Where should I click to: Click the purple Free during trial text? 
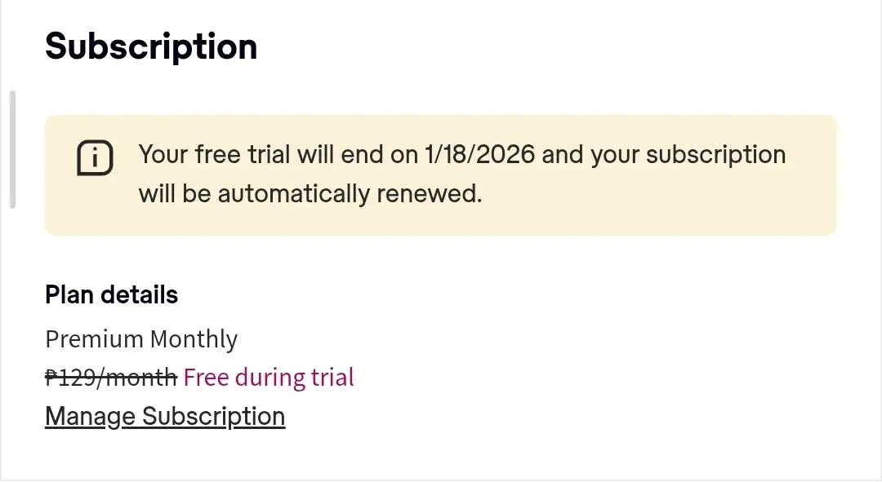click(269, 378)
